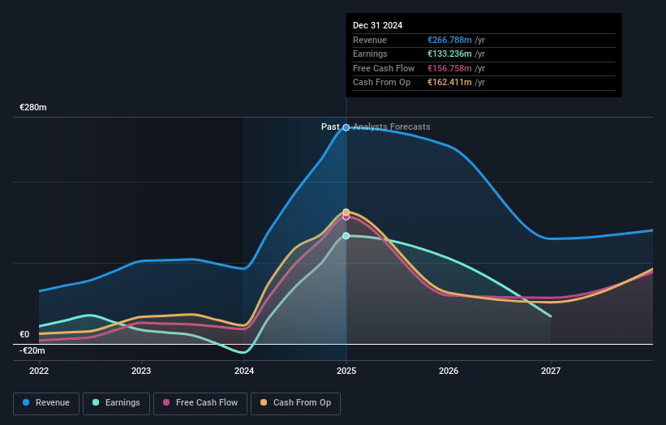This screenshot has height=425, width=666.
Task: Click the Cash From Op tooltip label
Action: [x=382, y=83]
